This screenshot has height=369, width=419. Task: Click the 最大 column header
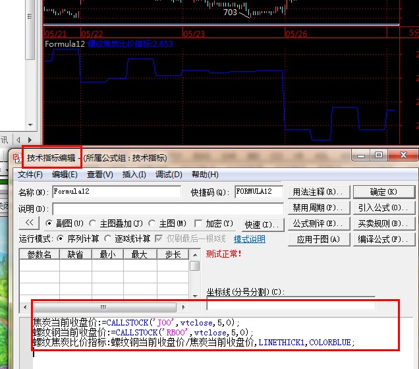tap(140, 254)
